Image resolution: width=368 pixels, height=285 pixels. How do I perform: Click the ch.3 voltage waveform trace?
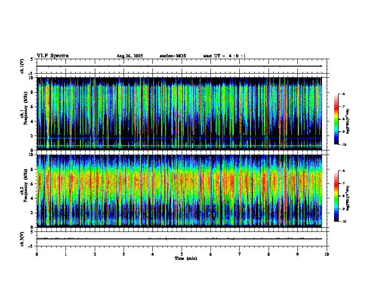tap(179, 239)
